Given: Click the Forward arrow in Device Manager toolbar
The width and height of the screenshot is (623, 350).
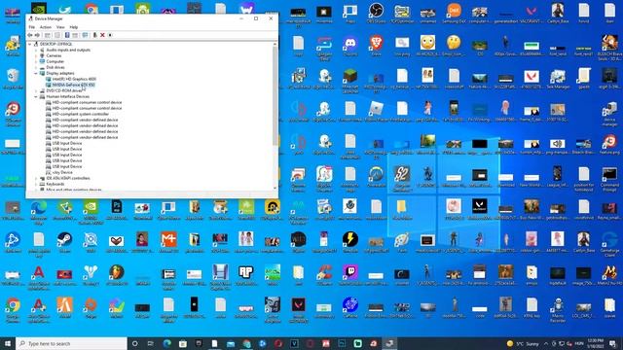Looking at the screenshot, I should pyautogui.click(x=37, y=35).
